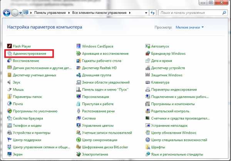231x161 pixels.
Task: Click the Мышь icon
Action: (9, 89)
